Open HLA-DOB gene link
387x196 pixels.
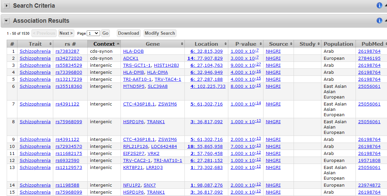pos(133,51)
